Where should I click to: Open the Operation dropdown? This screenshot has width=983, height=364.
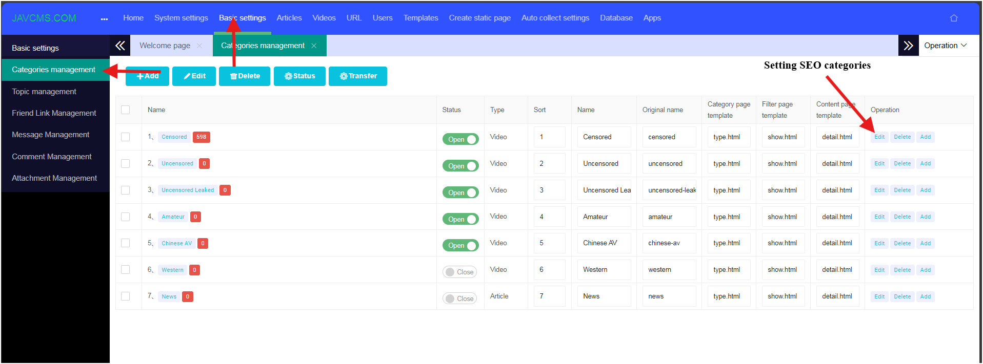coord(945,46)
